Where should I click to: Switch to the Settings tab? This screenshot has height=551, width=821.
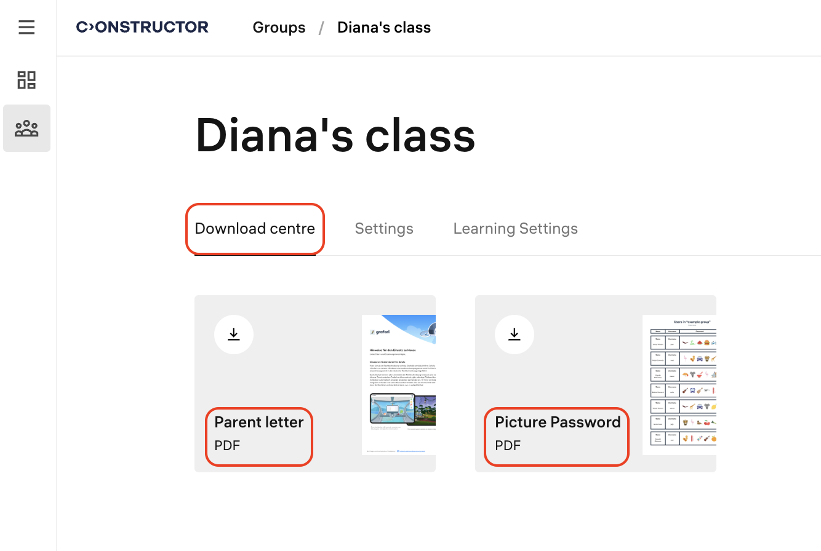point(384,229)
